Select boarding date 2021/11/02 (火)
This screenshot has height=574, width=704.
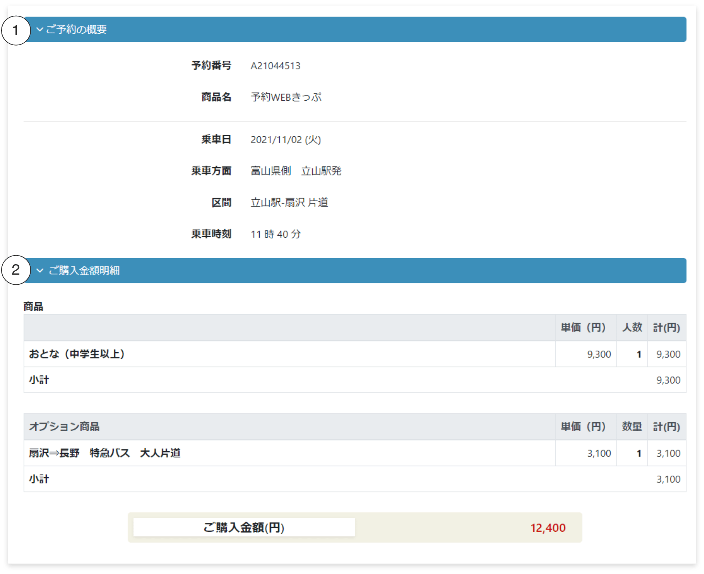(x=286, y=140)
